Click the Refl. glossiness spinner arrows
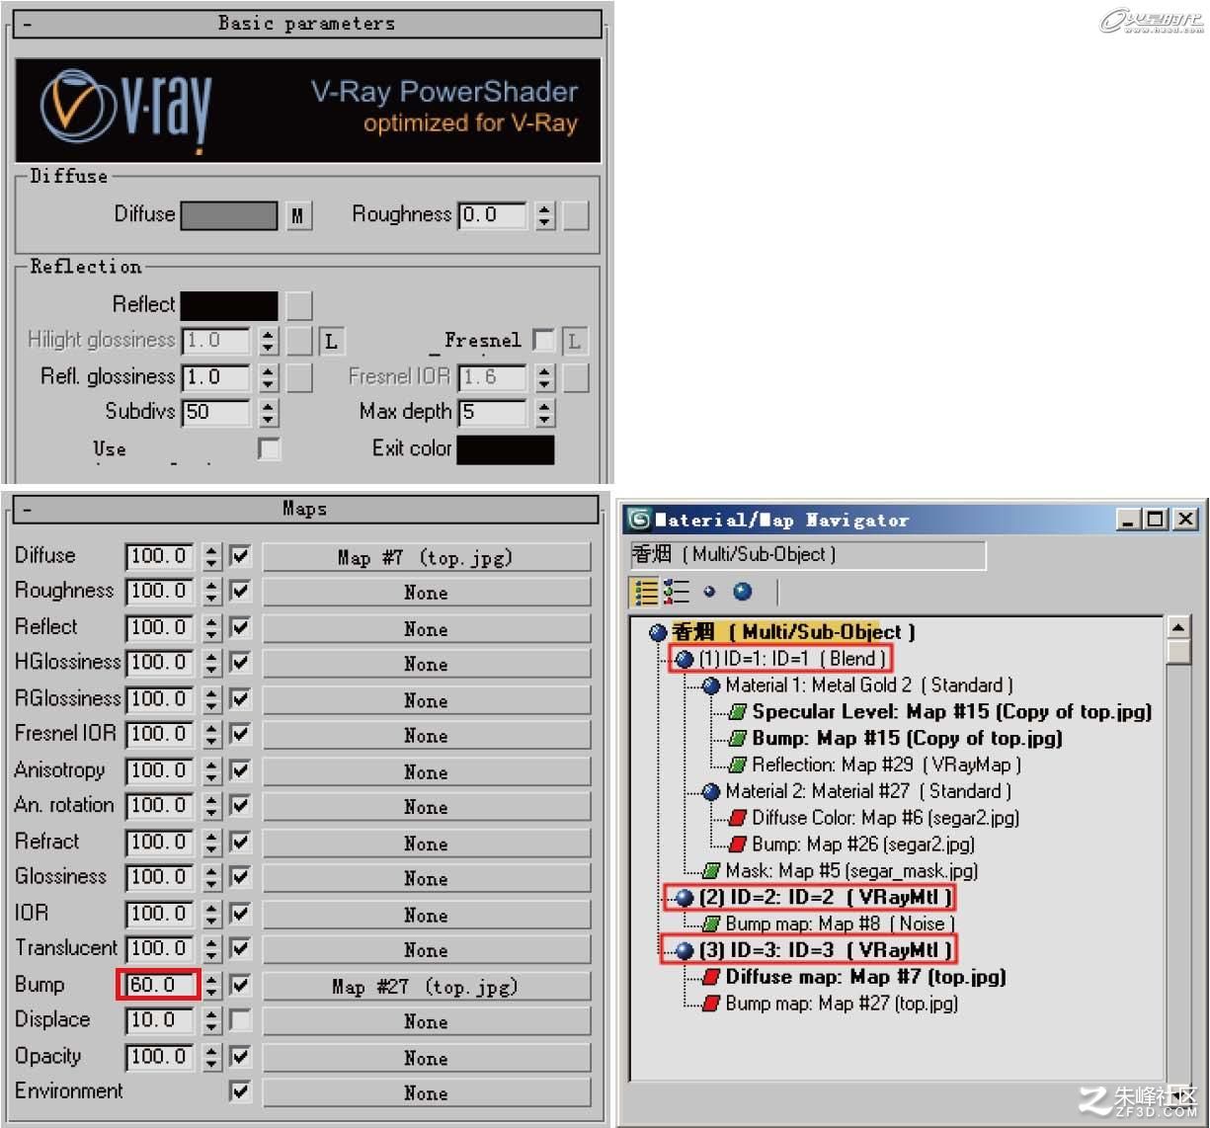 pyautogui.click(x=269, y=377)
